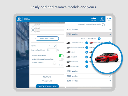Expand the 2019 Models section
This screenshot has height=96, width=128.
89,81
